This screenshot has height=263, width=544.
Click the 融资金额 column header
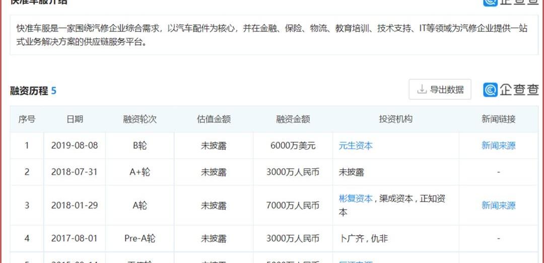pos(293,119)
